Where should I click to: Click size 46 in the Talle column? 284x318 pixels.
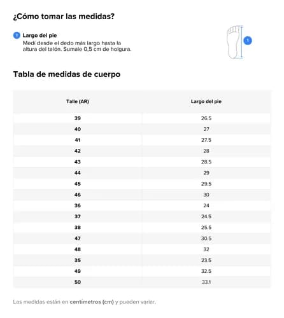[x=78, y=195]
